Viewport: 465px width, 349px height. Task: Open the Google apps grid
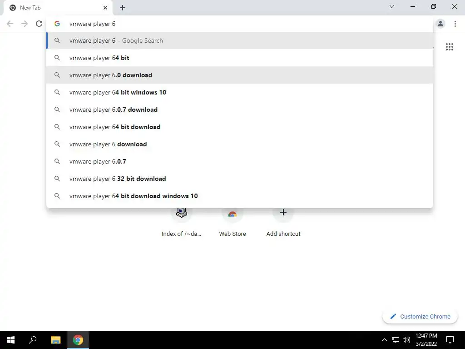coord(449,47)
